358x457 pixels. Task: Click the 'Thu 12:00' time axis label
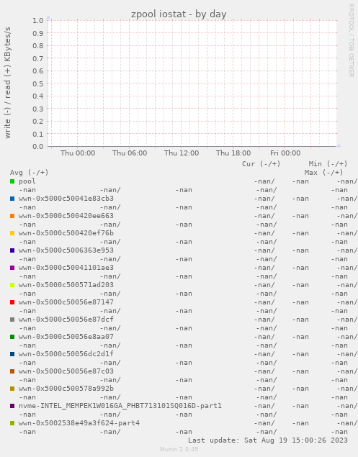(182, 153)
